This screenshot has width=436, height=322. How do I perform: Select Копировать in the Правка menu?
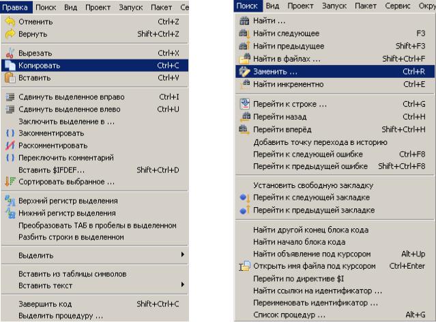pyautogui.click(x=95, y=66)
